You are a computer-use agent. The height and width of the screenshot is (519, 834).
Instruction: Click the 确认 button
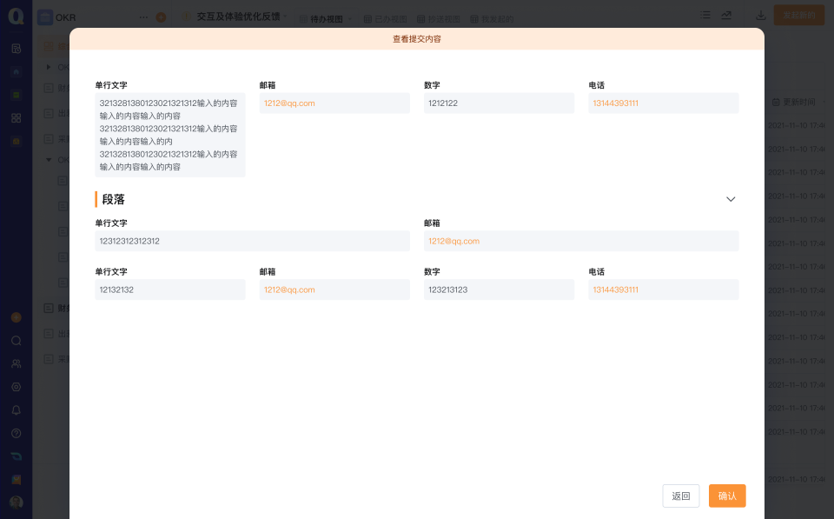[727, 496]
